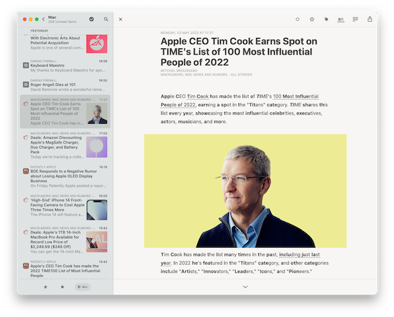Viewport: 394px width, 317px height.
Task: Toggle read/unread with the circle icon
Action: (297, 19)
